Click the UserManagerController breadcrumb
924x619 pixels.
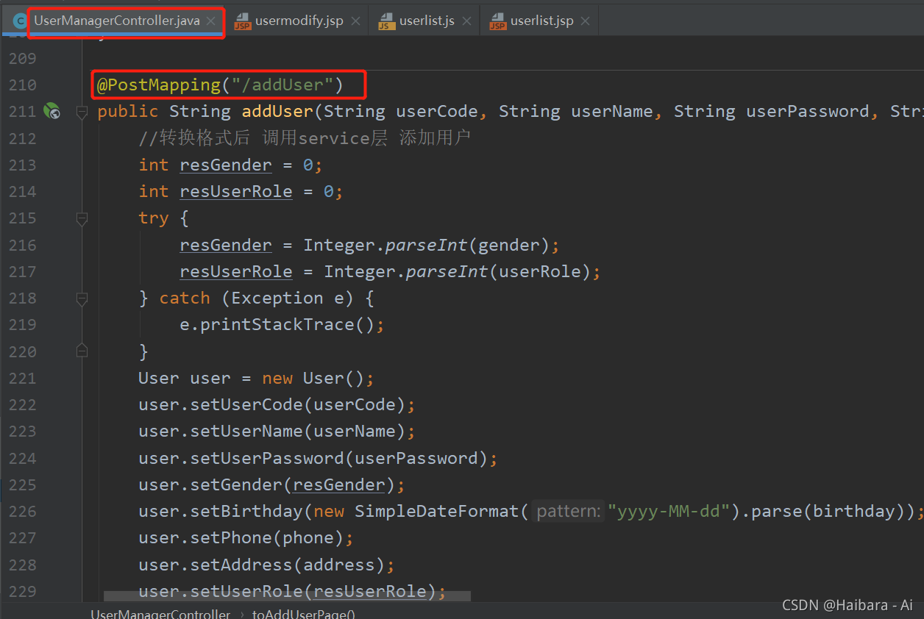coord(160,614)
